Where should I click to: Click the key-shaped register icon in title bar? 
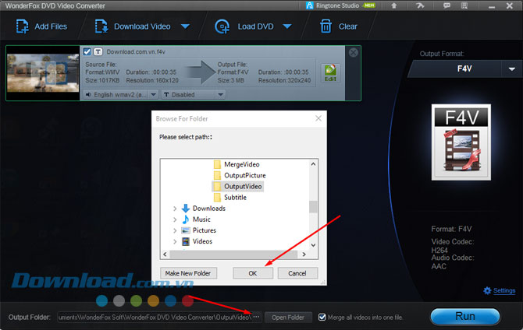pyautogui.click(x=420, y=5)
